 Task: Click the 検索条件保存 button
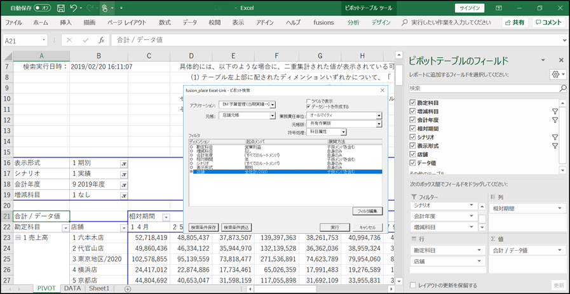[204, 227]
